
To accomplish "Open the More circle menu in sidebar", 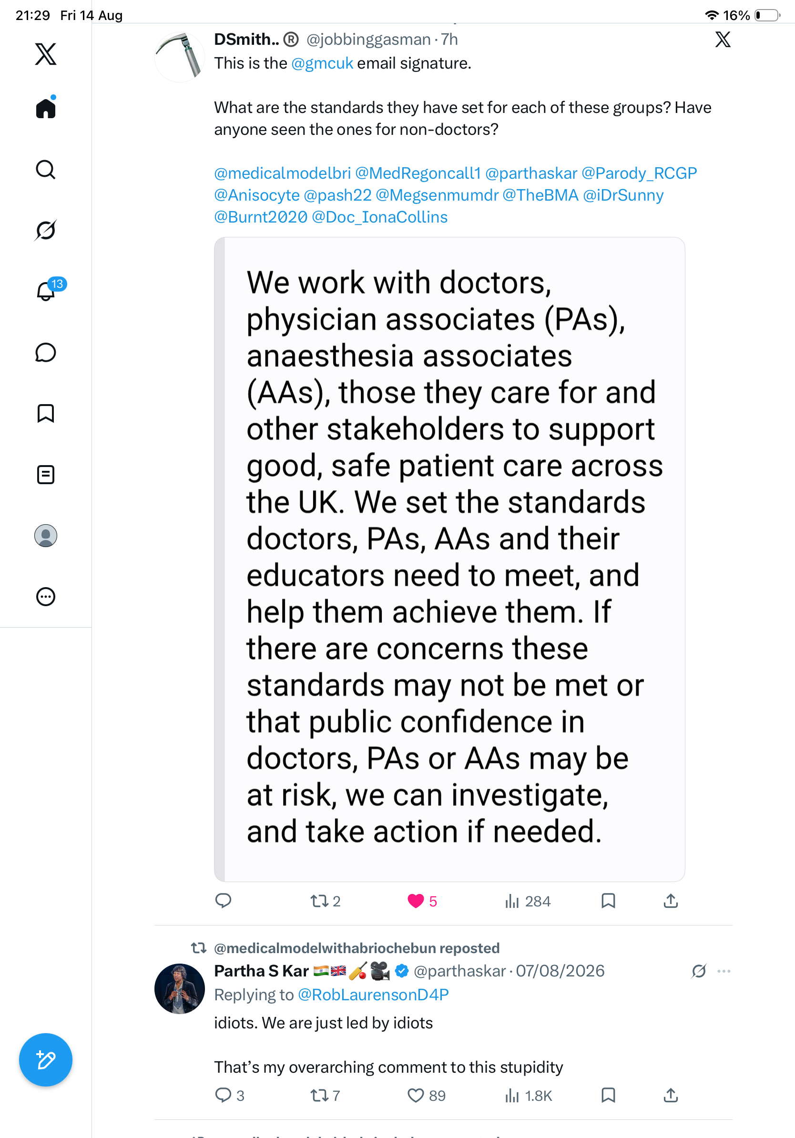I will [x=46, y=596].
